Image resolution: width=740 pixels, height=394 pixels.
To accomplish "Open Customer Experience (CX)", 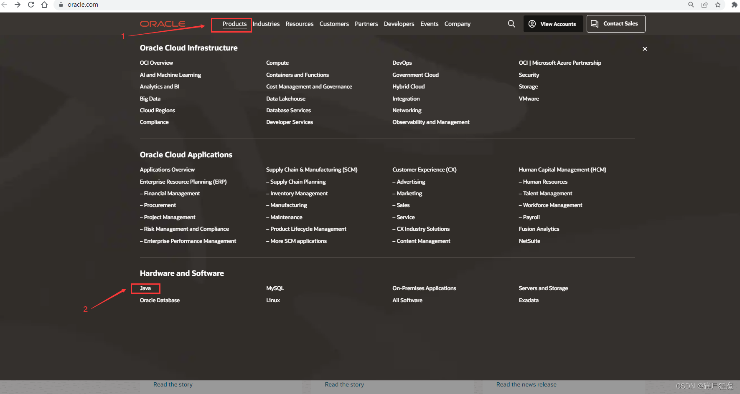I will pos(425,169).
